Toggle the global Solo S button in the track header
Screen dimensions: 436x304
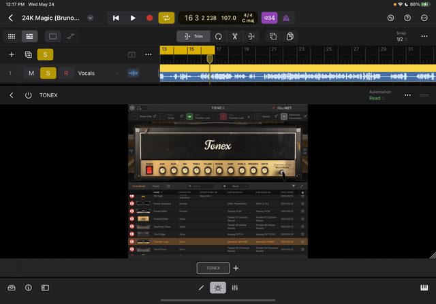[45, 54]
